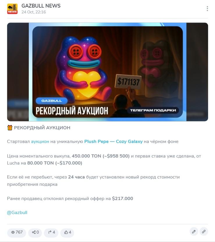215x242 pixels.
Task: Click the shares counter showing 0
Action: (x=35, y=232)
